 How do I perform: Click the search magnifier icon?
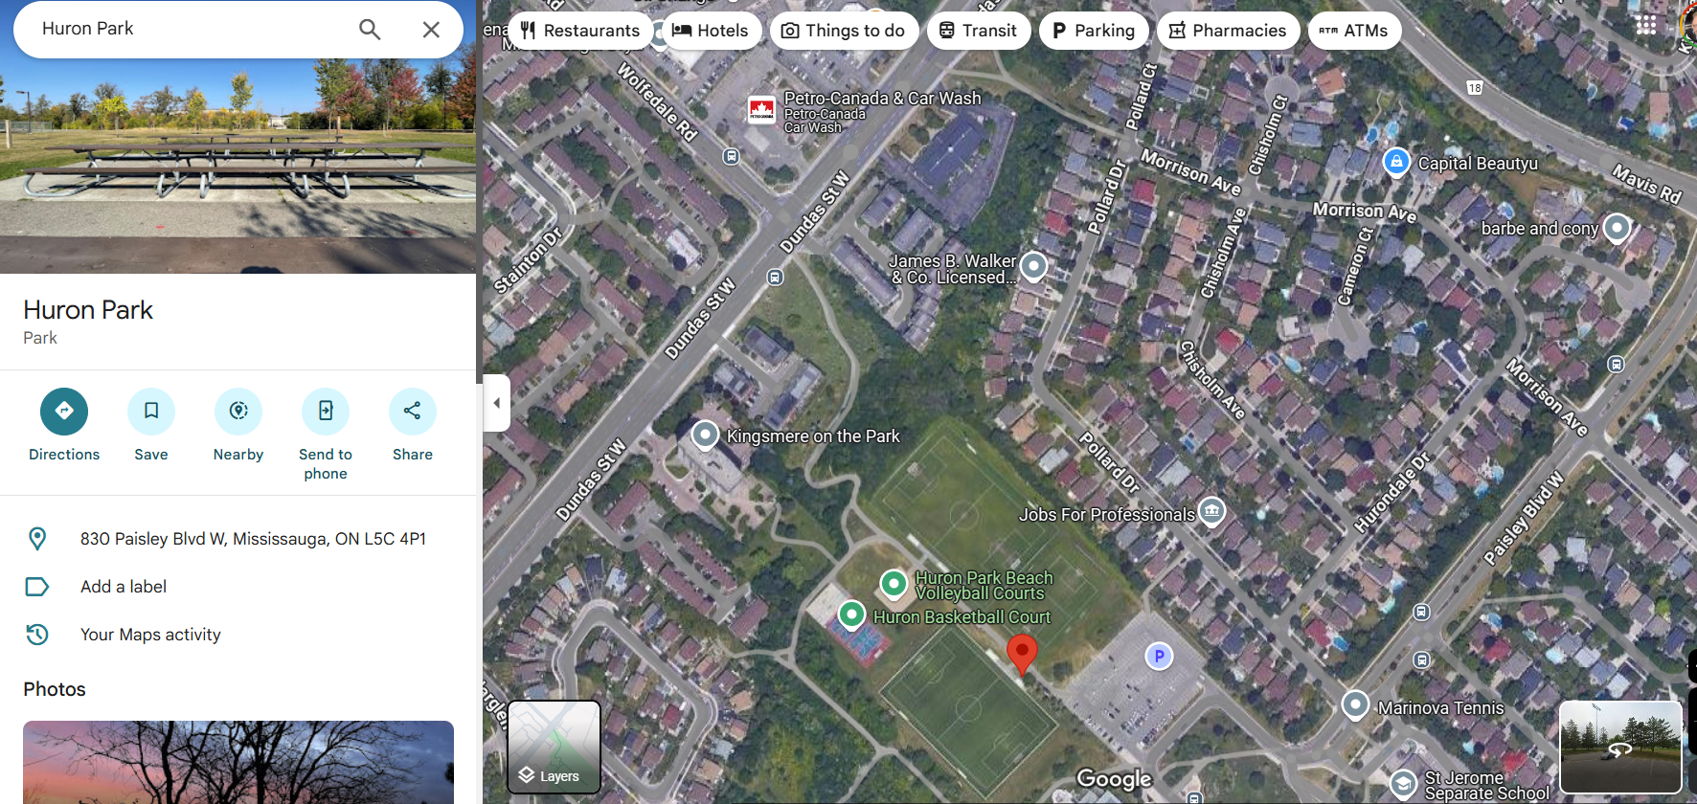coord(370,30)
